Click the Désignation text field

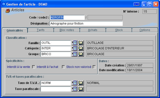[86, 24]
